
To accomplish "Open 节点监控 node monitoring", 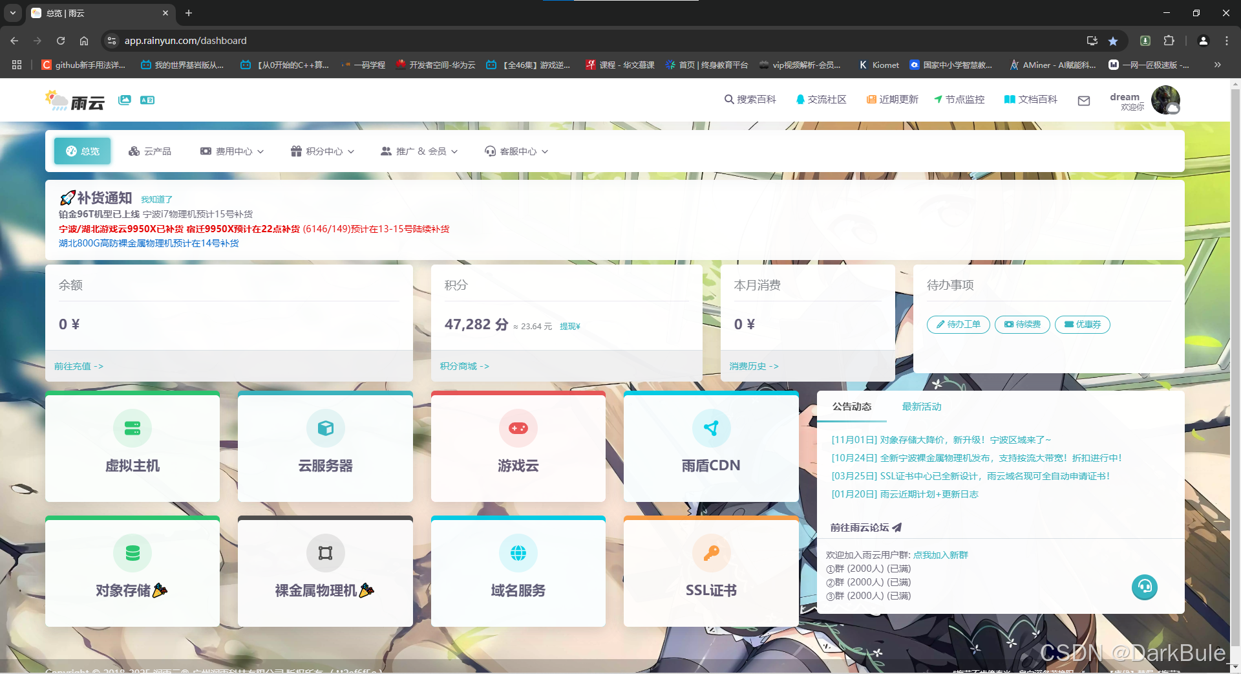I will 959,99.
